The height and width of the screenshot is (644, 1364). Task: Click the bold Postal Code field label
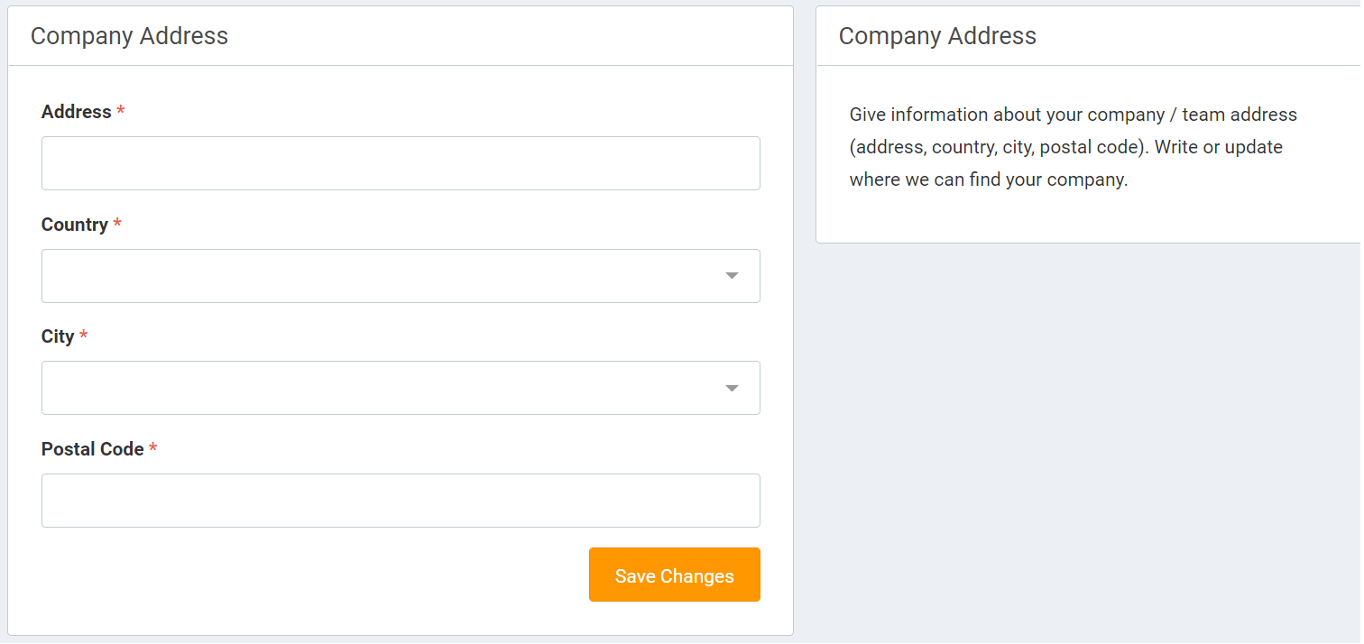click(93, 449)
